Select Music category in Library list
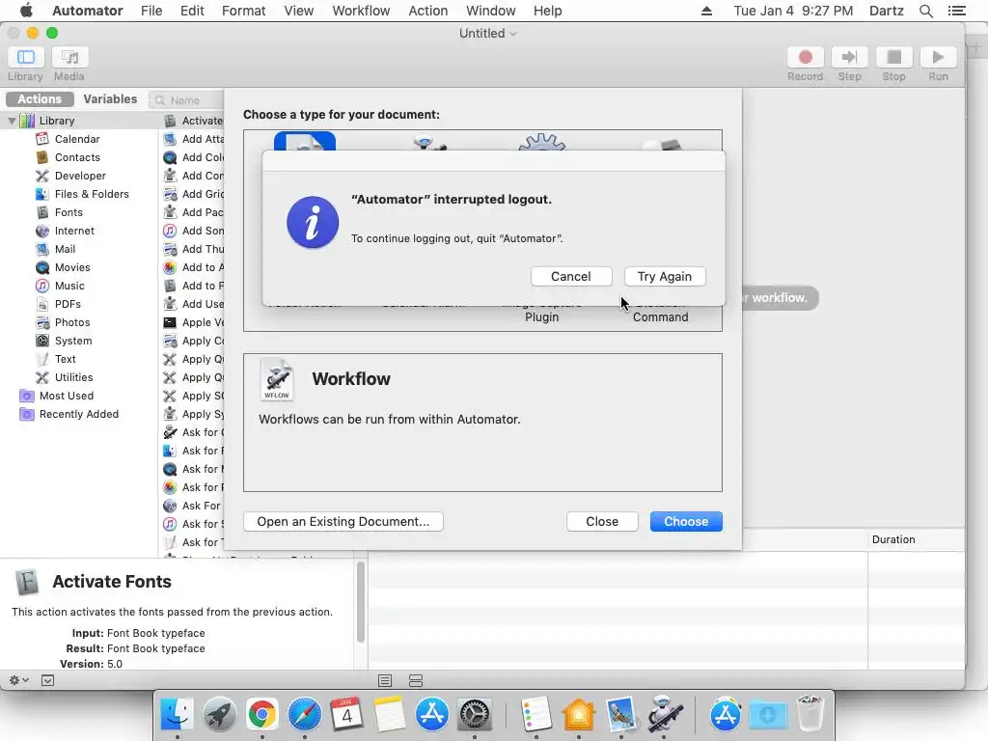 click(69, 286)
